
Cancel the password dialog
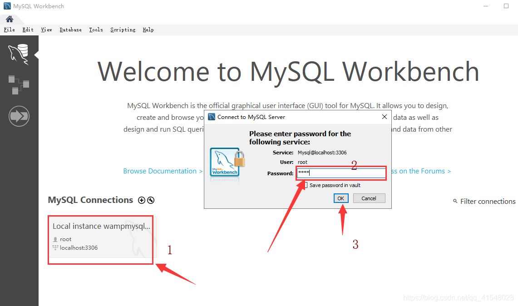(x=369, y=198)
